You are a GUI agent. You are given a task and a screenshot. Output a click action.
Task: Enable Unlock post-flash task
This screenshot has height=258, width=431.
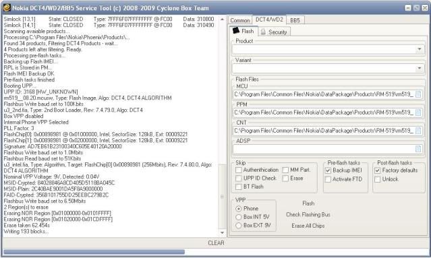378,179
